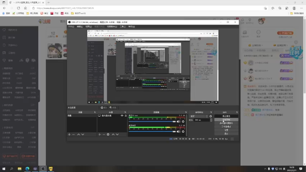Open Win10 bookmarks folder in favorites bar
Image resolution: width=306 pixels, height=172 pixels.
tap(78, 13)
